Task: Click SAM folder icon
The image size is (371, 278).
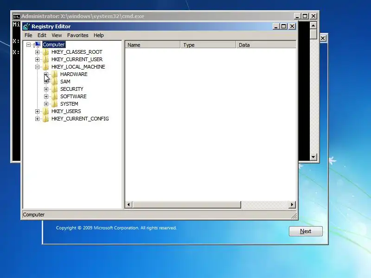Action: 54,82
